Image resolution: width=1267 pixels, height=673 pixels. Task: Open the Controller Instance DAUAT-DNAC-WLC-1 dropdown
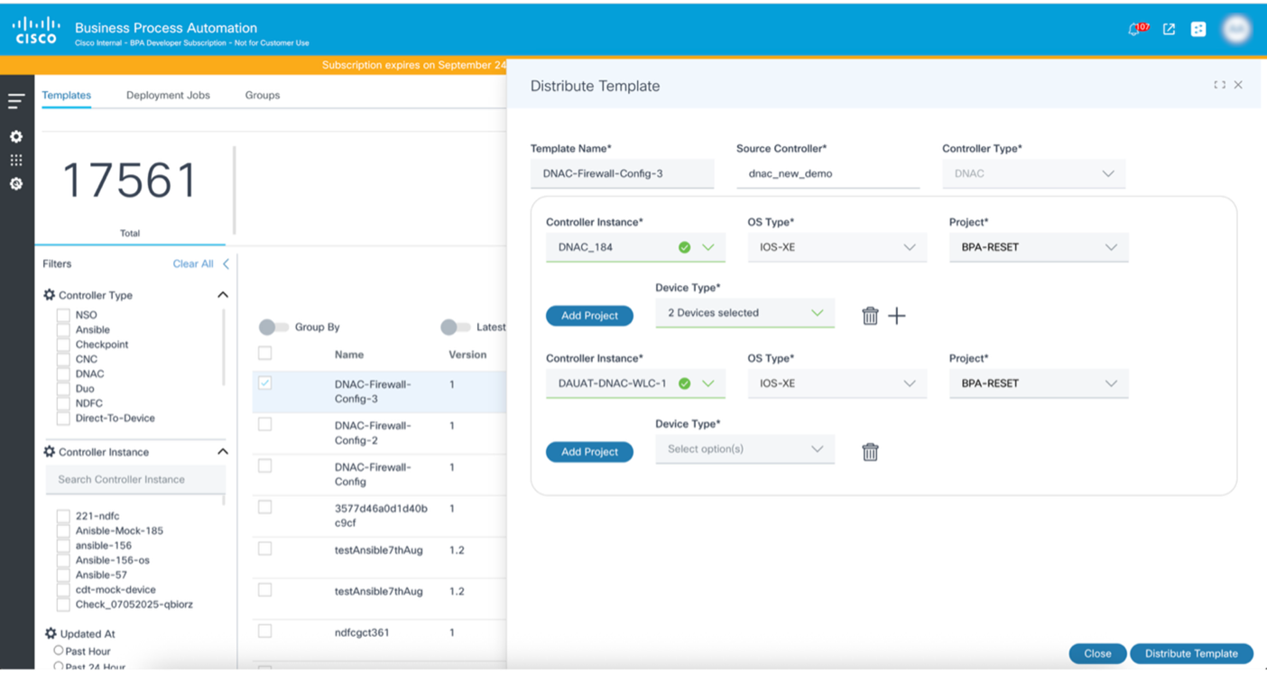point(635,383)
